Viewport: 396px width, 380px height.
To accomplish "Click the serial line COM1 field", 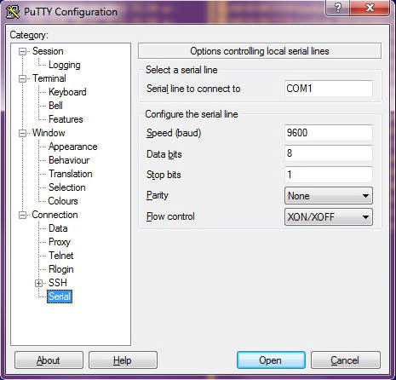I will point(329,89).
